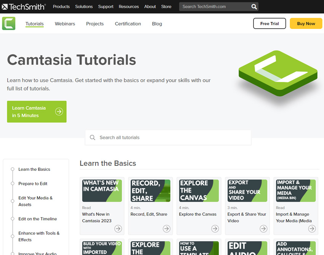Image resolution: width=324 pixels, height=255 pixels.
Task: Select the Edit Your Media & Assets bullet
Action: (13, 201)
